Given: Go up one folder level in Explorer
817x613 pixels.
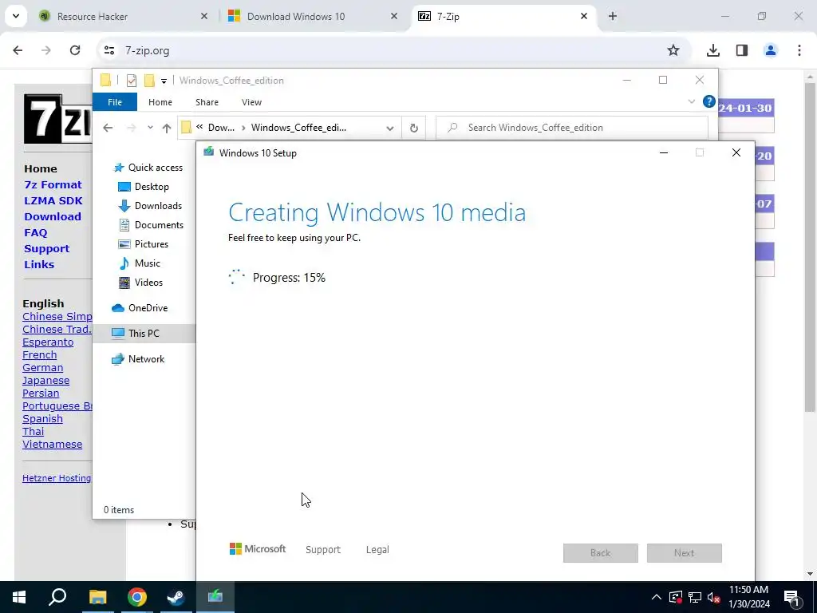Looking at the screenshot, I should tap(167, 128).
